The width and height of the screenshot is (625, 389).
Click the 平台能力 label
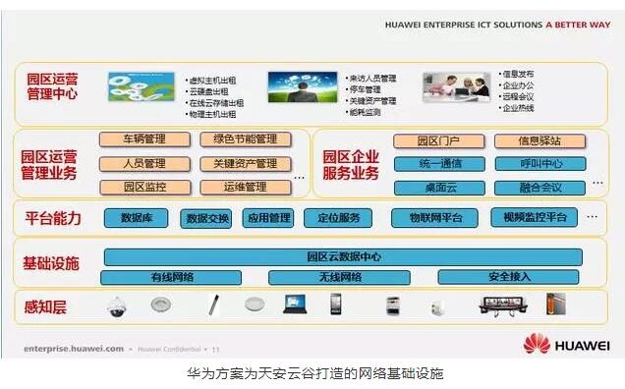coord(53,218)
